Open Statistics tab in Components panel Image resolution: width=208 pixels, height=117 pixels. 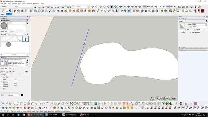[x=12, y=32]
